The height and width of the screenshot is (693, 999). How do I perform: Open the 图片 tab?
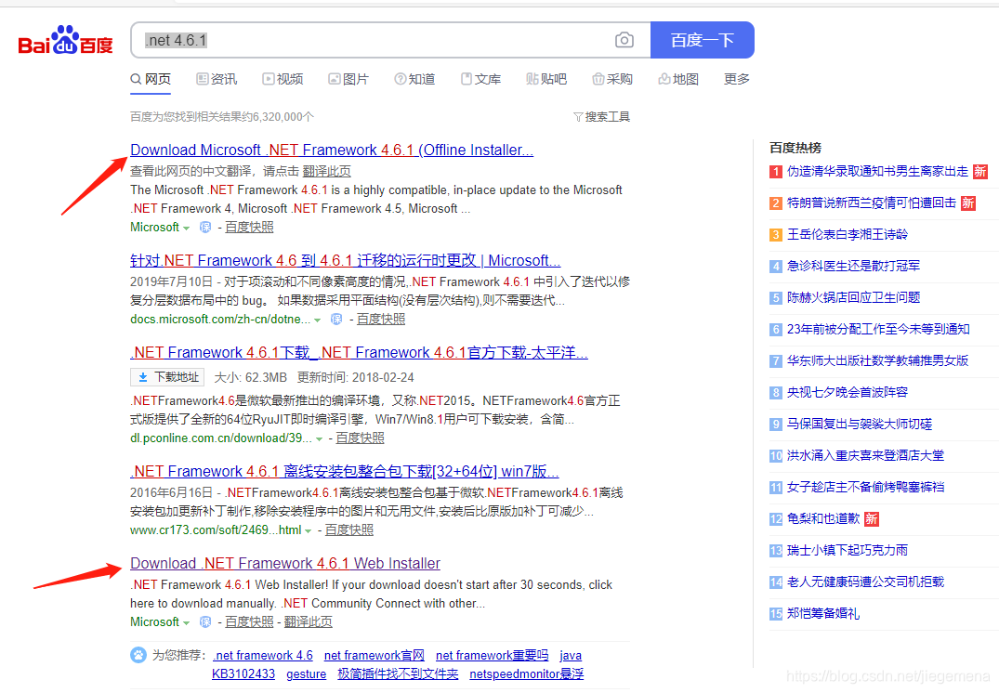pos(348,79)
